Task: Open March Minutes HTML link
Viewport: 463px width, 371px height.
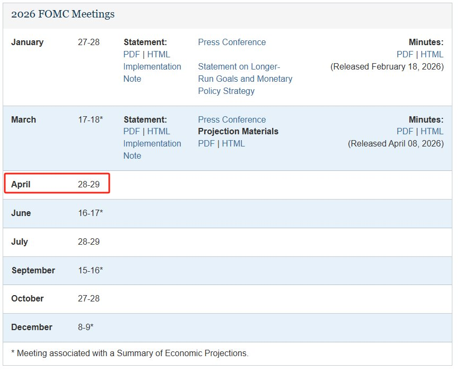Action: [432, 131]
